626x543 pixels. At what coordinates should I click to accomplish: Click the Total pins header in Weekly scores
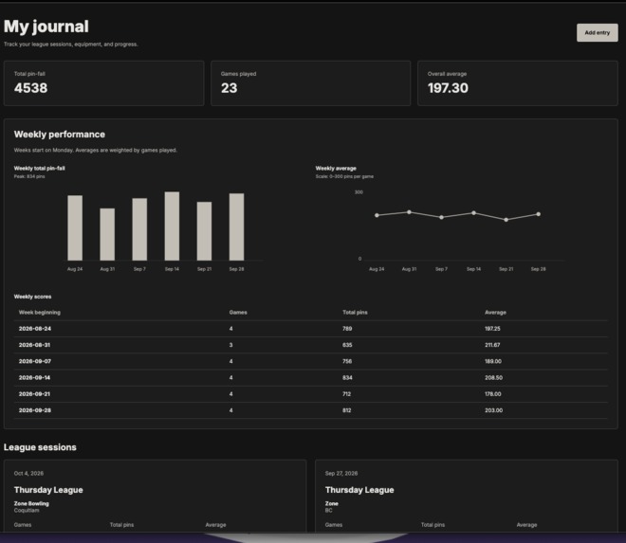click(x=355, y=313)
